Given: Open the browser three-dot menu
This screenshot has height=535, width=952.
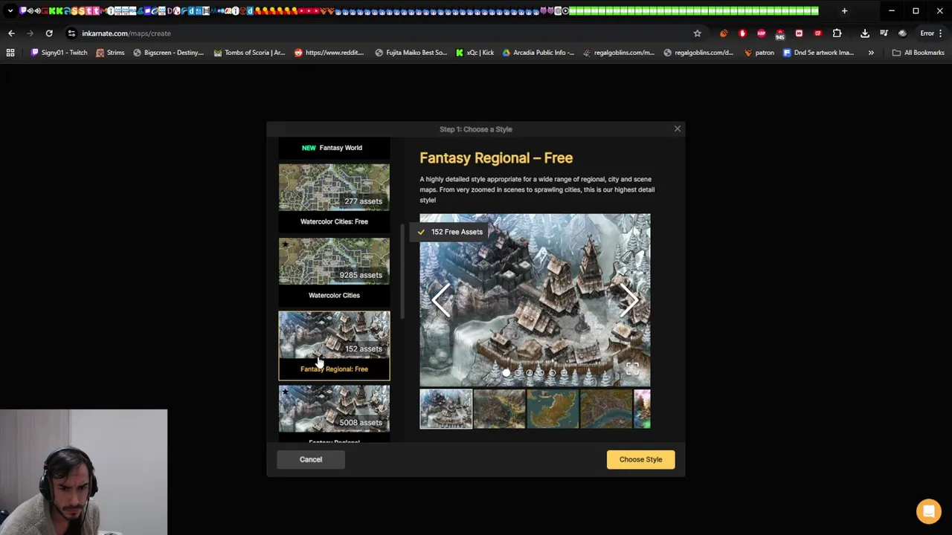Looking at the screenshot, I should [942, 33].
